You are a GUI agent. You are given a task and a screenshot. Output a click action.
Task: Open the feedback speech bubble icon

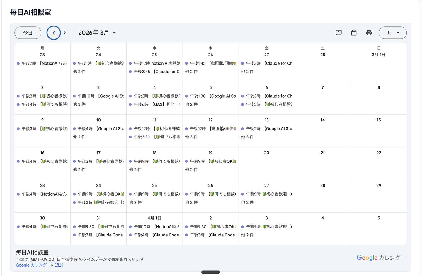coord(338,33)
